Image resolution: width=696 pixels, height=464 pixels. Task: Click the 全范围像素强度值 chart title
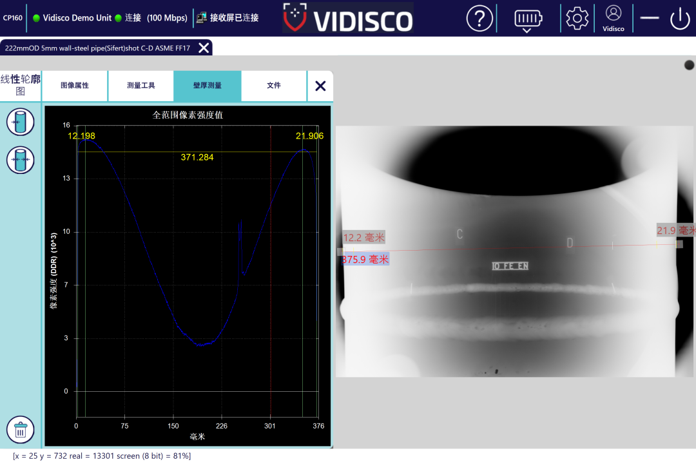[x=188, y=115]
